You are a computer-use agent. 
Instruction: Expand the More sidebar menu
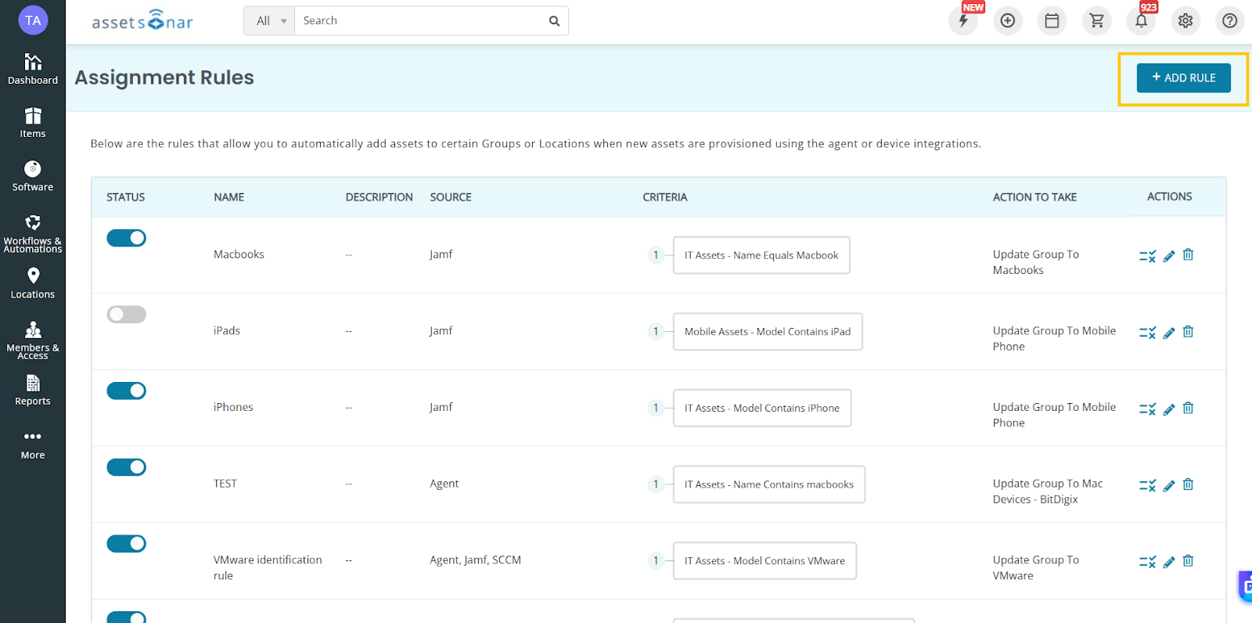33,445
